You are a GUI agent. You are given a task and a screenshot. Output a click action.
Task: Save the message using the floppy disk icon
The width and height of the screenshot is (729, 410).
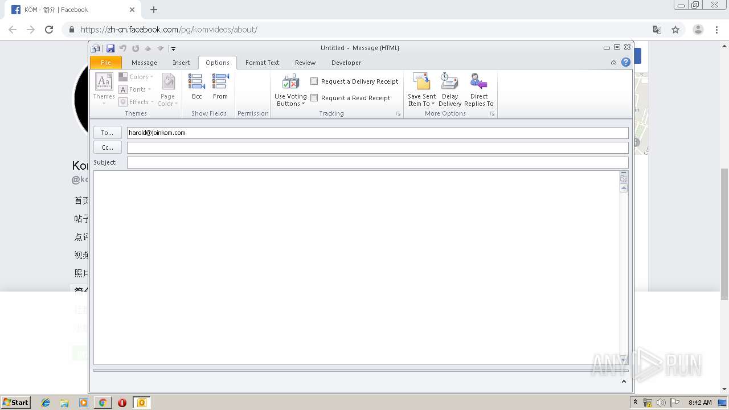110,48
